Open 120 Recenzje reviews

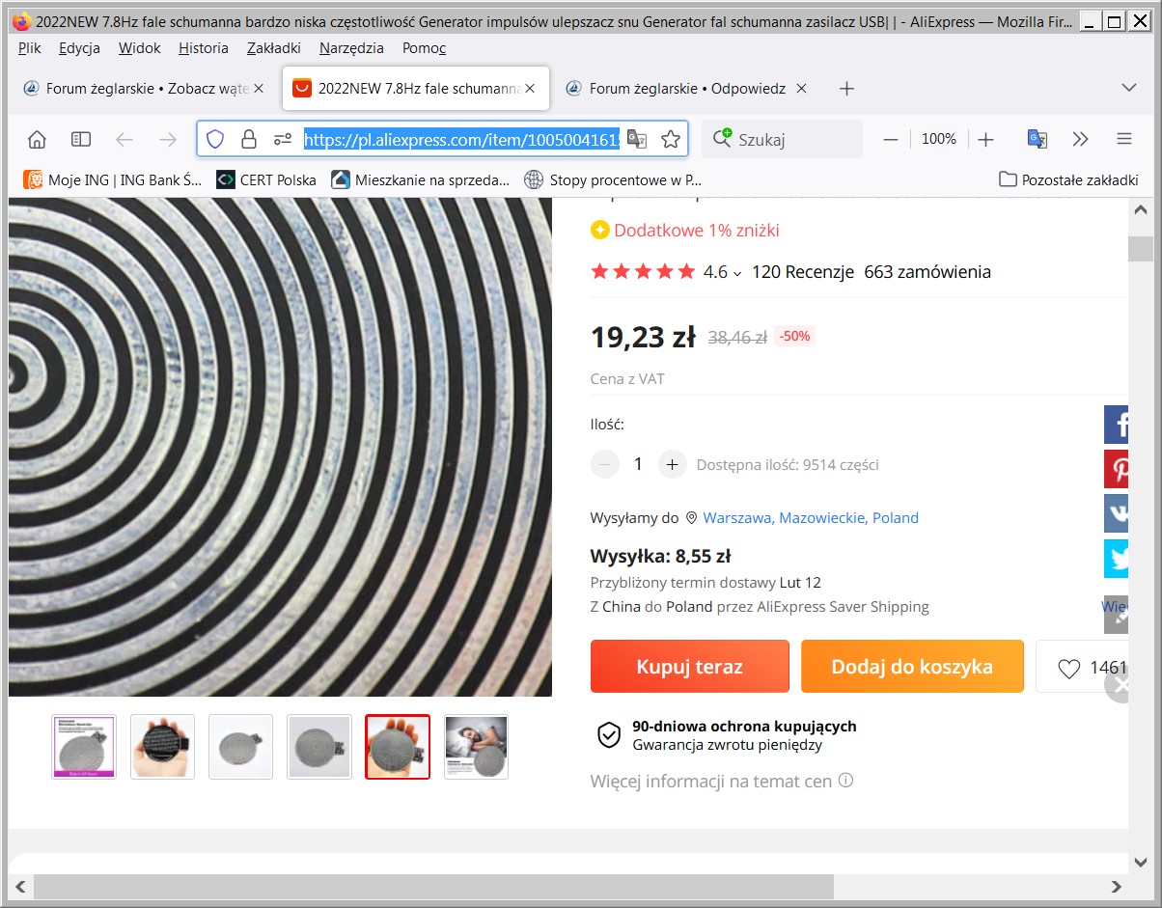pos(803,272)
